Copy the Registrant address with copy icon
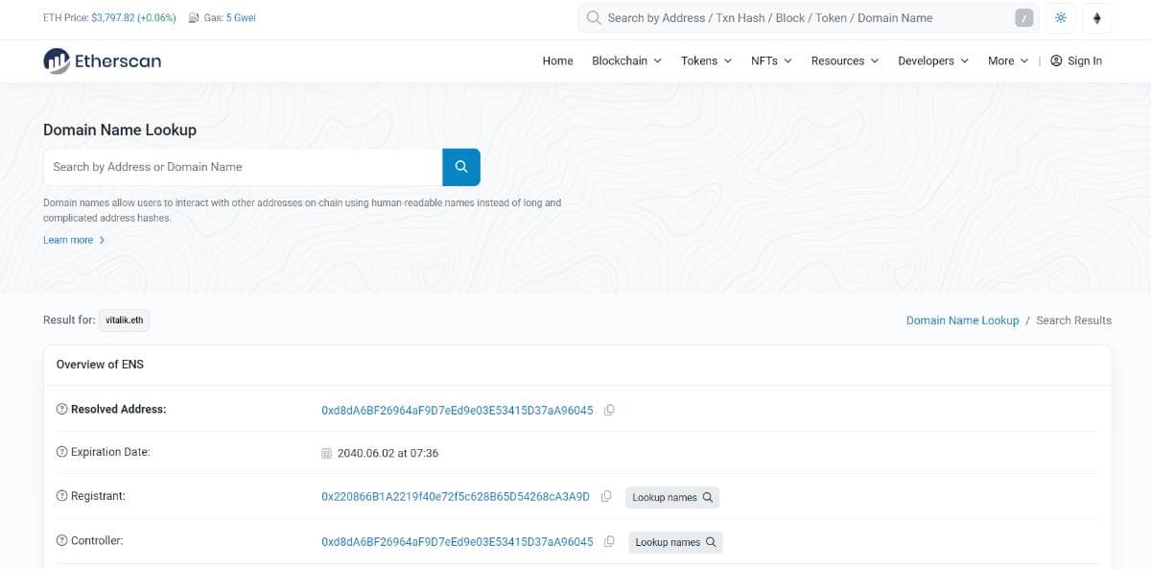This screenshot has height=569, width=1151. (607, 496)
